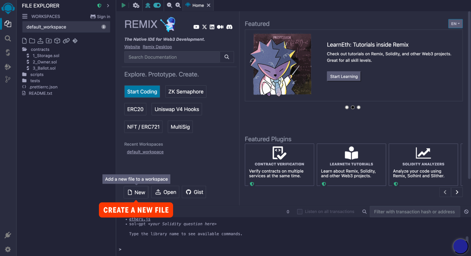Open Deploy & Run Transactions sidebar icon

coord(8,67)
